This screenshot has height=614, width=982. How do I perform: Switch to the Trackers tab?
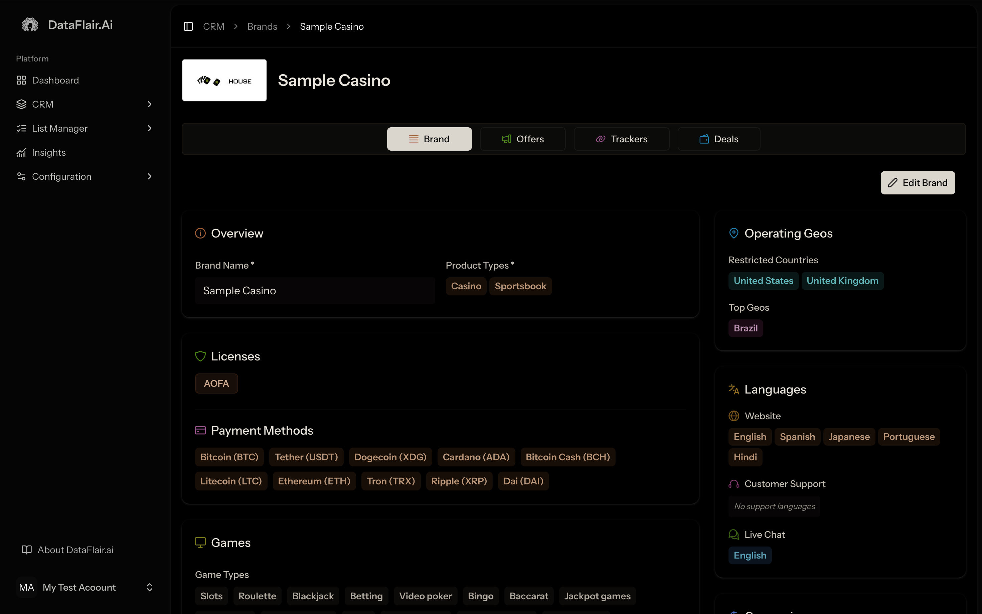[x=621, y=139]
